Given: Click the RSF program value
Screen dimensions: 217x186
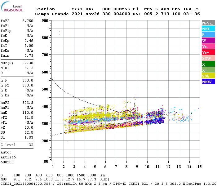Looking at the screenshot, I should [137, 14].
